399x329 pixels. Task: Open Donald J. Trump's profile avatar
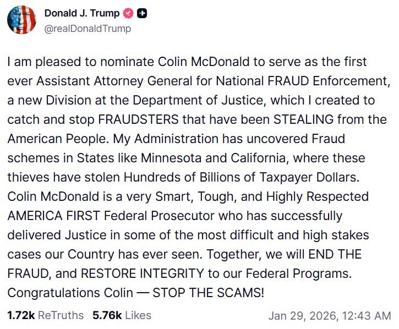21,20
